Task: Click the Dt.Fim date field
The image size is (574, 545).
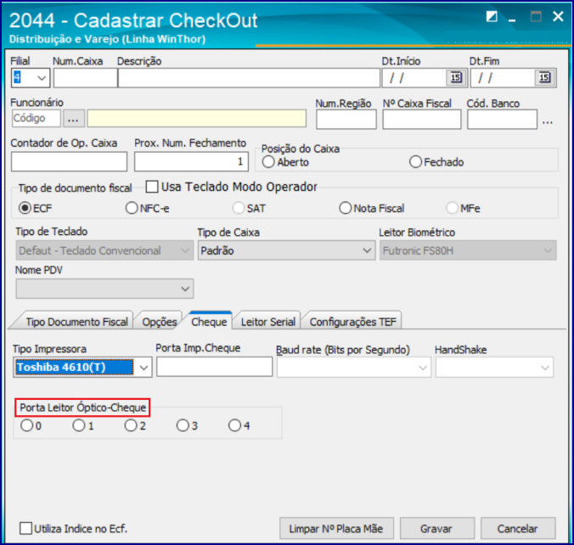Action: [x=503, y=77]
